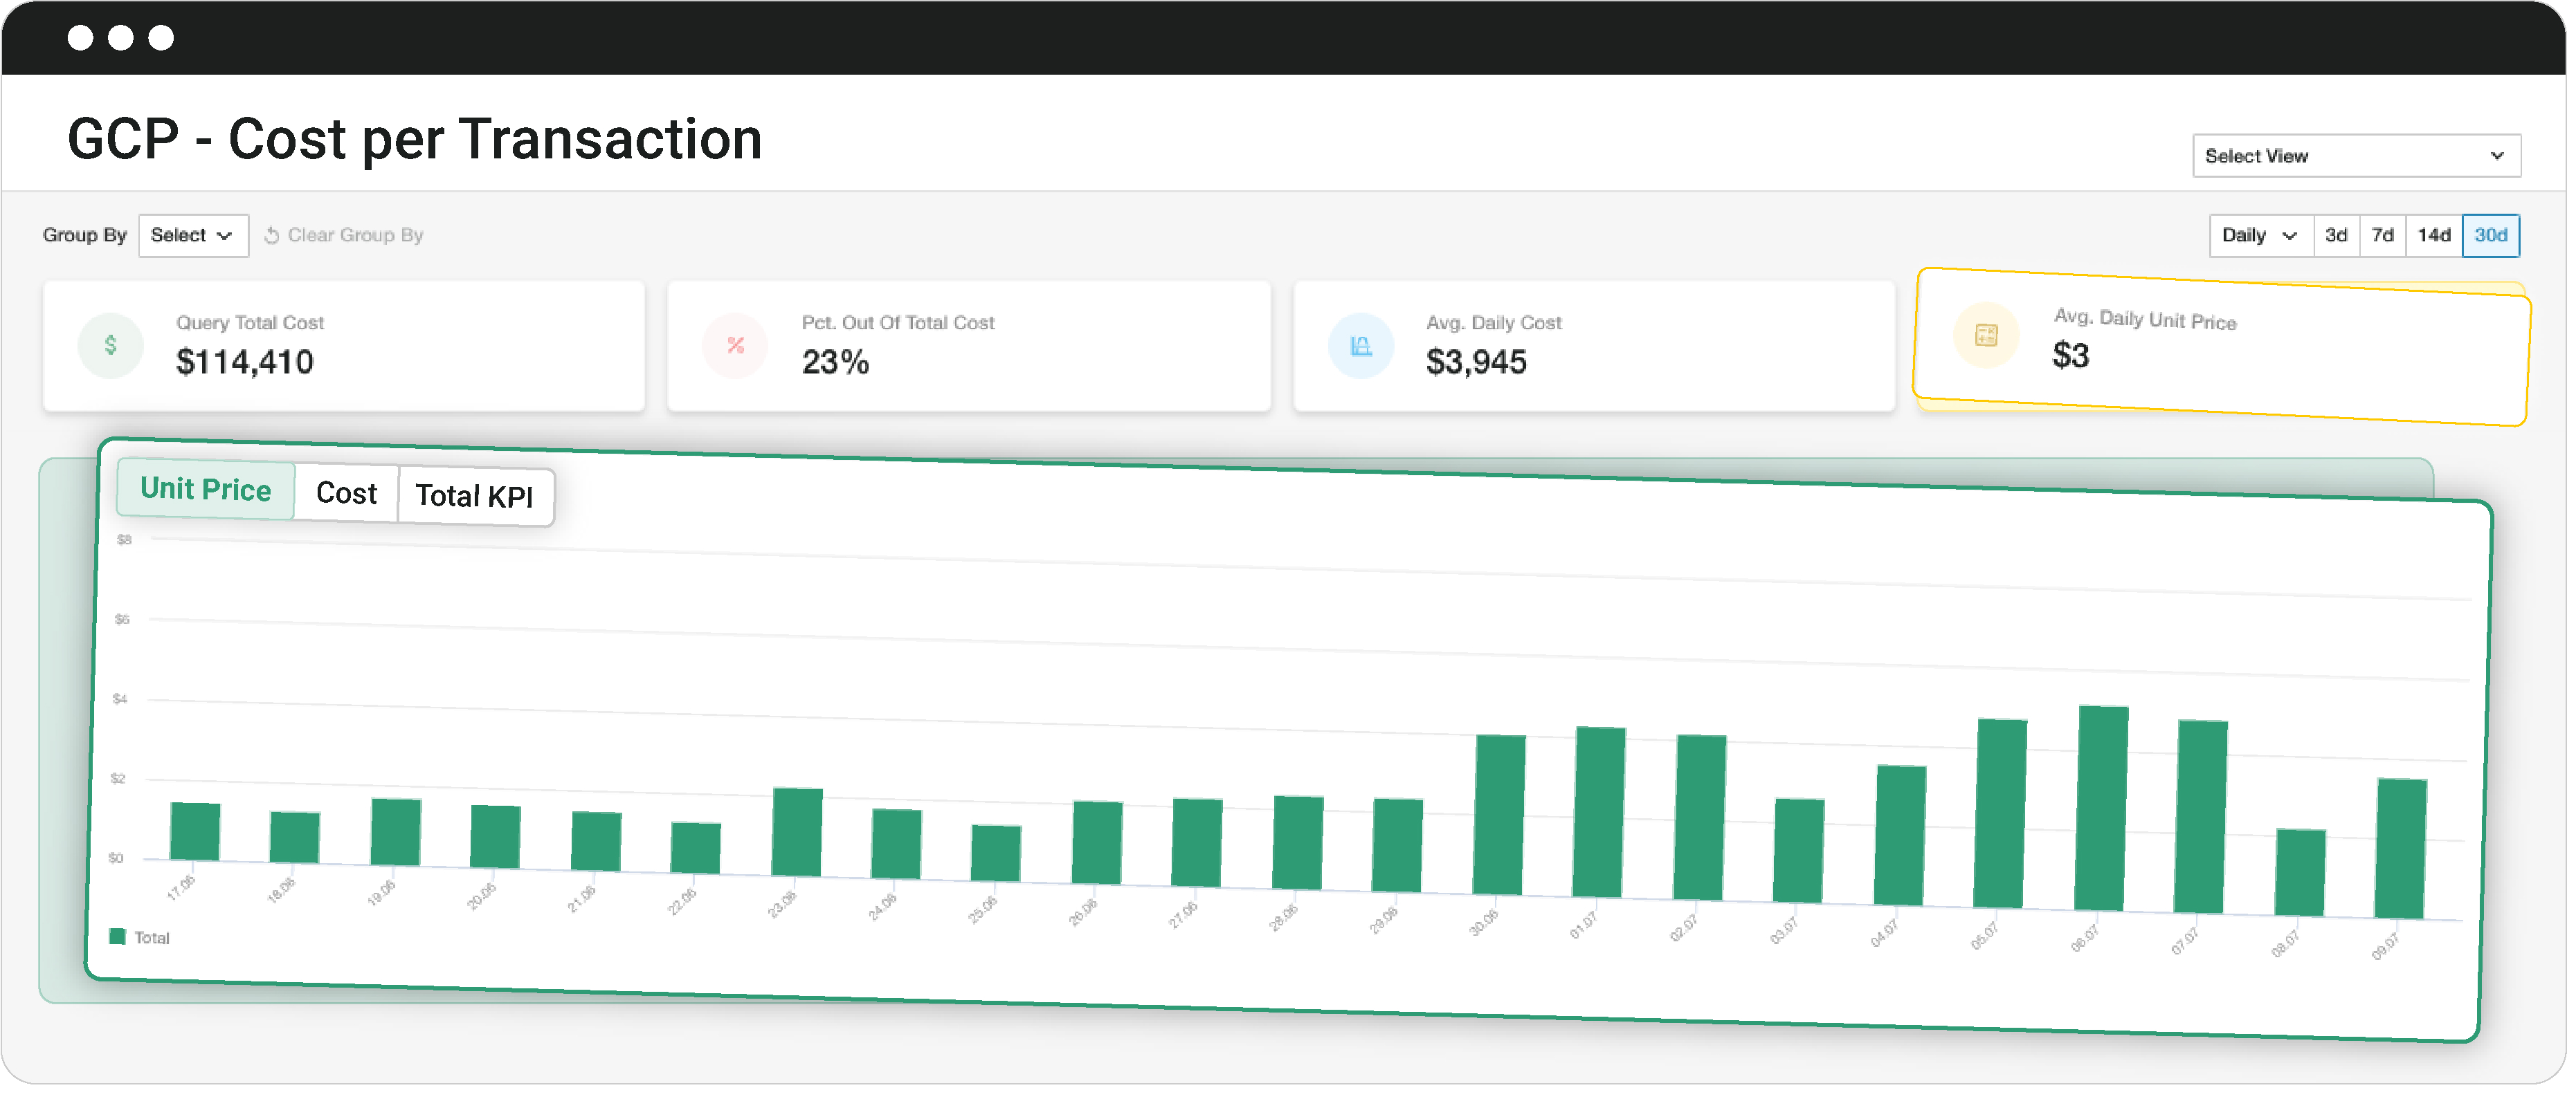2576x1099 pixels.
Task: Open the Group By Select dropdown
Action: click(193, 236)
